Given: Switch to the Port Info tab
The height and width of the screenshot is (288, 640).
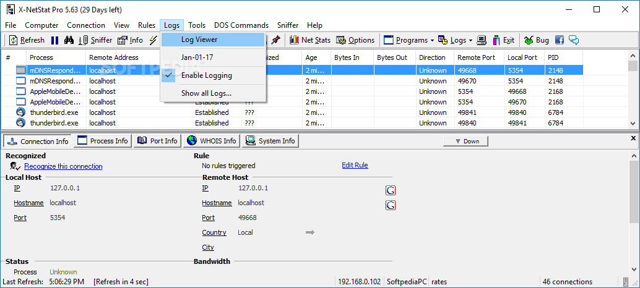Looking at the screenshot, I should click(158, 141).
